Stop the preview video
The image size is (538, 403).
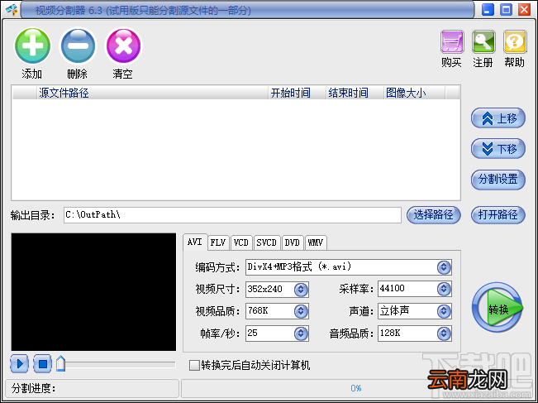[x=42, y=363]
